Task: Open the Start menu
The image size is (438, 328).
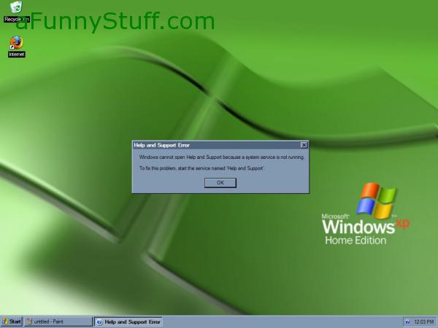Action: tap(12, 321)
